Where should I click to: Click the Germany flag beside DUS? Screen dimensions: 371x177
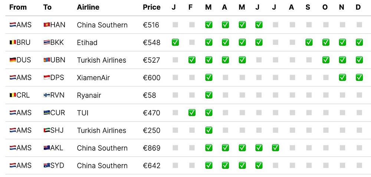(x=13, y=60)
